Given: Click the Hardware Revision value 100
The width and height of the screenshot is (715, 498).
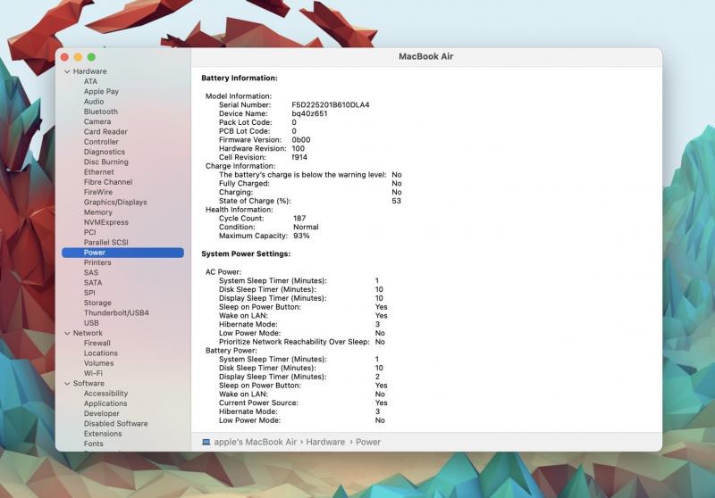Looking at the screenshot, I should pos(298,148).
